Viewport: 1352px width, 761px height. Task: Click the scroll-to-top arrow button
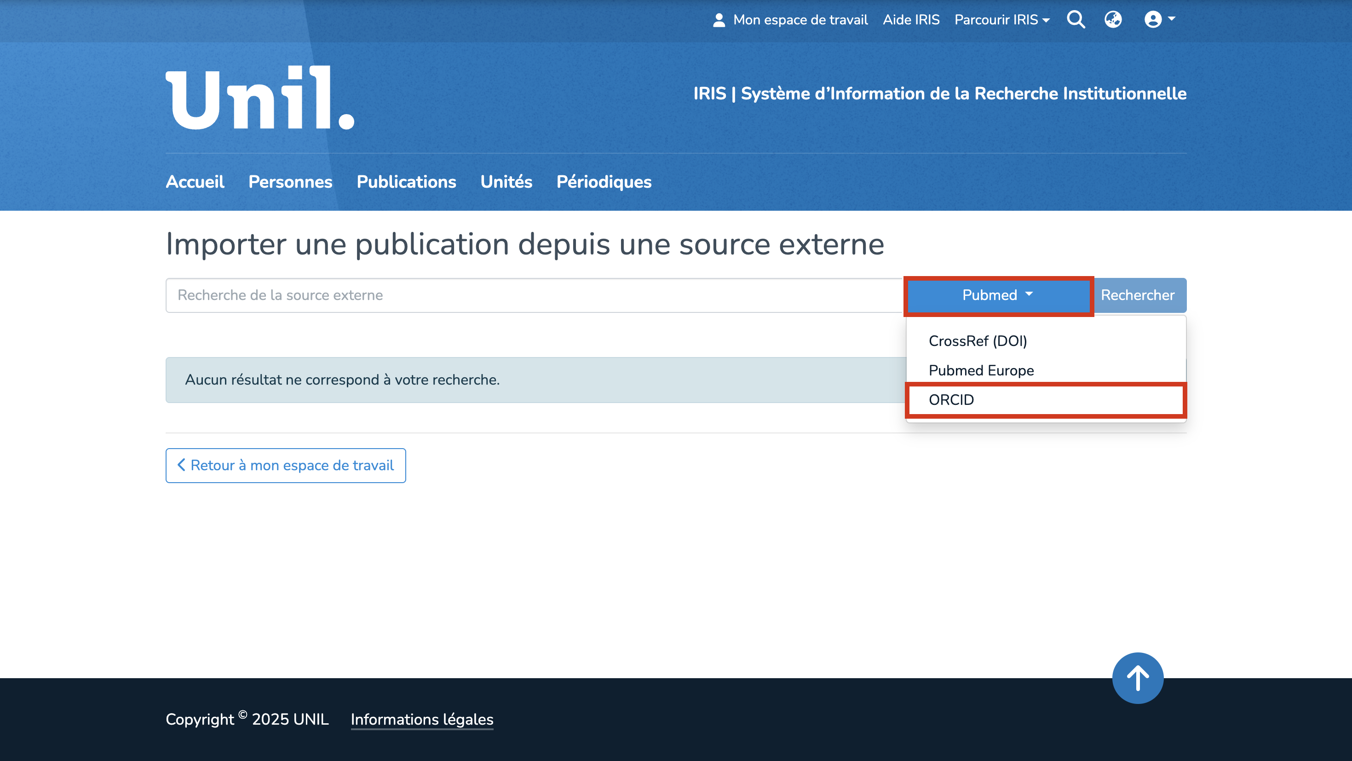click(x=1137, y=678)
